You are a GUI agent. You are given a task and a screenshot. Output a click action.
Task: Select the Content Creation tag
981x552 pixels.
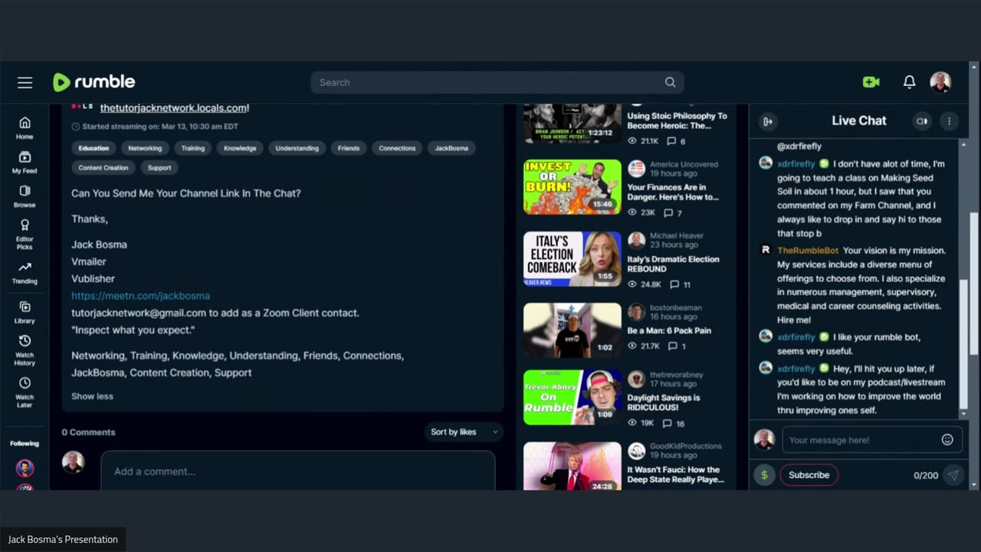click(103, 167)
